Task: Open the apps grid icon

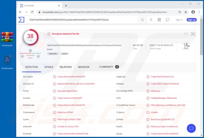Action: tap(159, 20)
